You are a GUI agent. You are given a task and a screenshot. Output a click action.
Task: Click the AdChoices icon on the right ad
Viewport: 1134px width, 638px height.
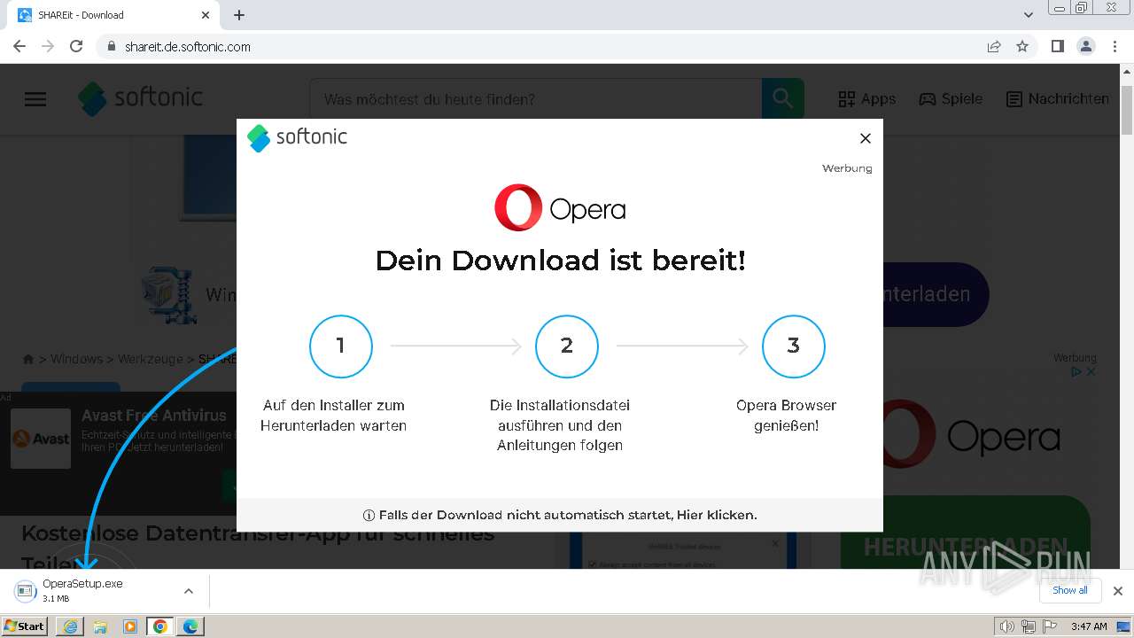pyautogui.click(x=1076, y=372)
